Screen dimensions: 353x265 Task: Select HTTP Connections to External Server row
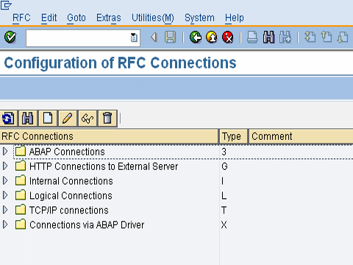(x=176, y=166)
